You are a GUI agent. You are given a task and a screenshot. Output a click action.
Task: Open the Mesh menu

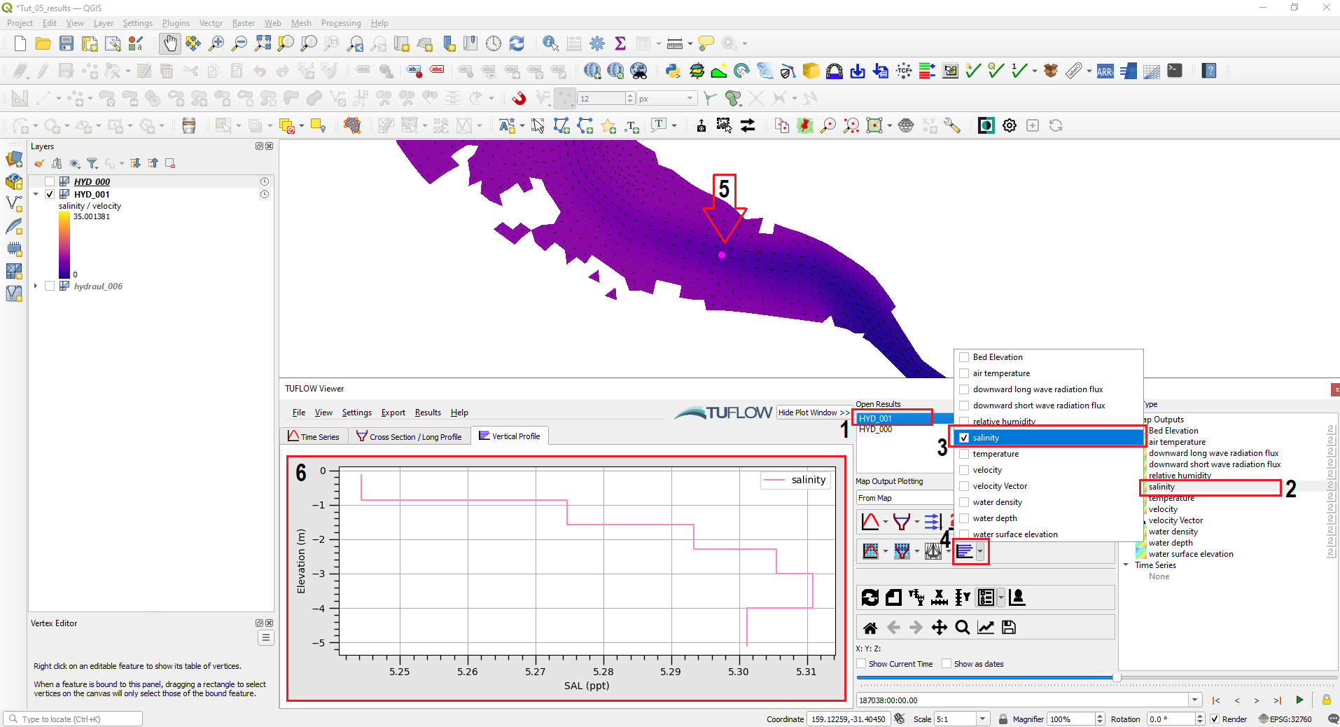tap(300, 22)
